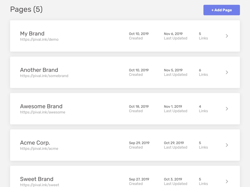Click the Add Page button

pos(221,10)
